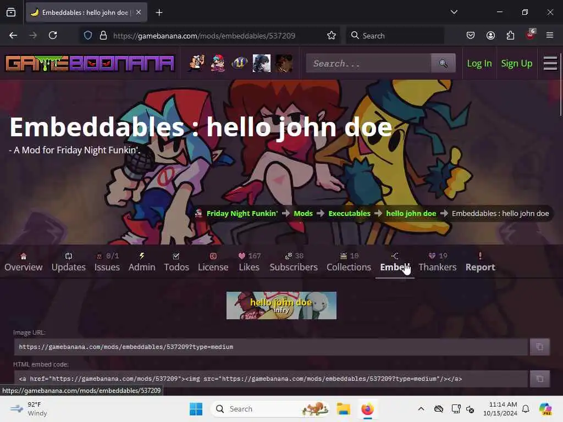Open the Mods breadcrumb link
563x422 pixels.
click(303, 213)
